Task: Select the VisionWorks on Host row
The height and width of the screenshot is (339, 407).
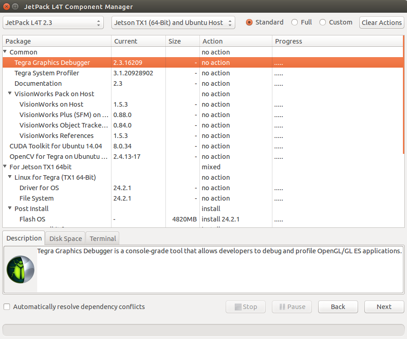Action: pyautogui.click(x=203, y=104)
